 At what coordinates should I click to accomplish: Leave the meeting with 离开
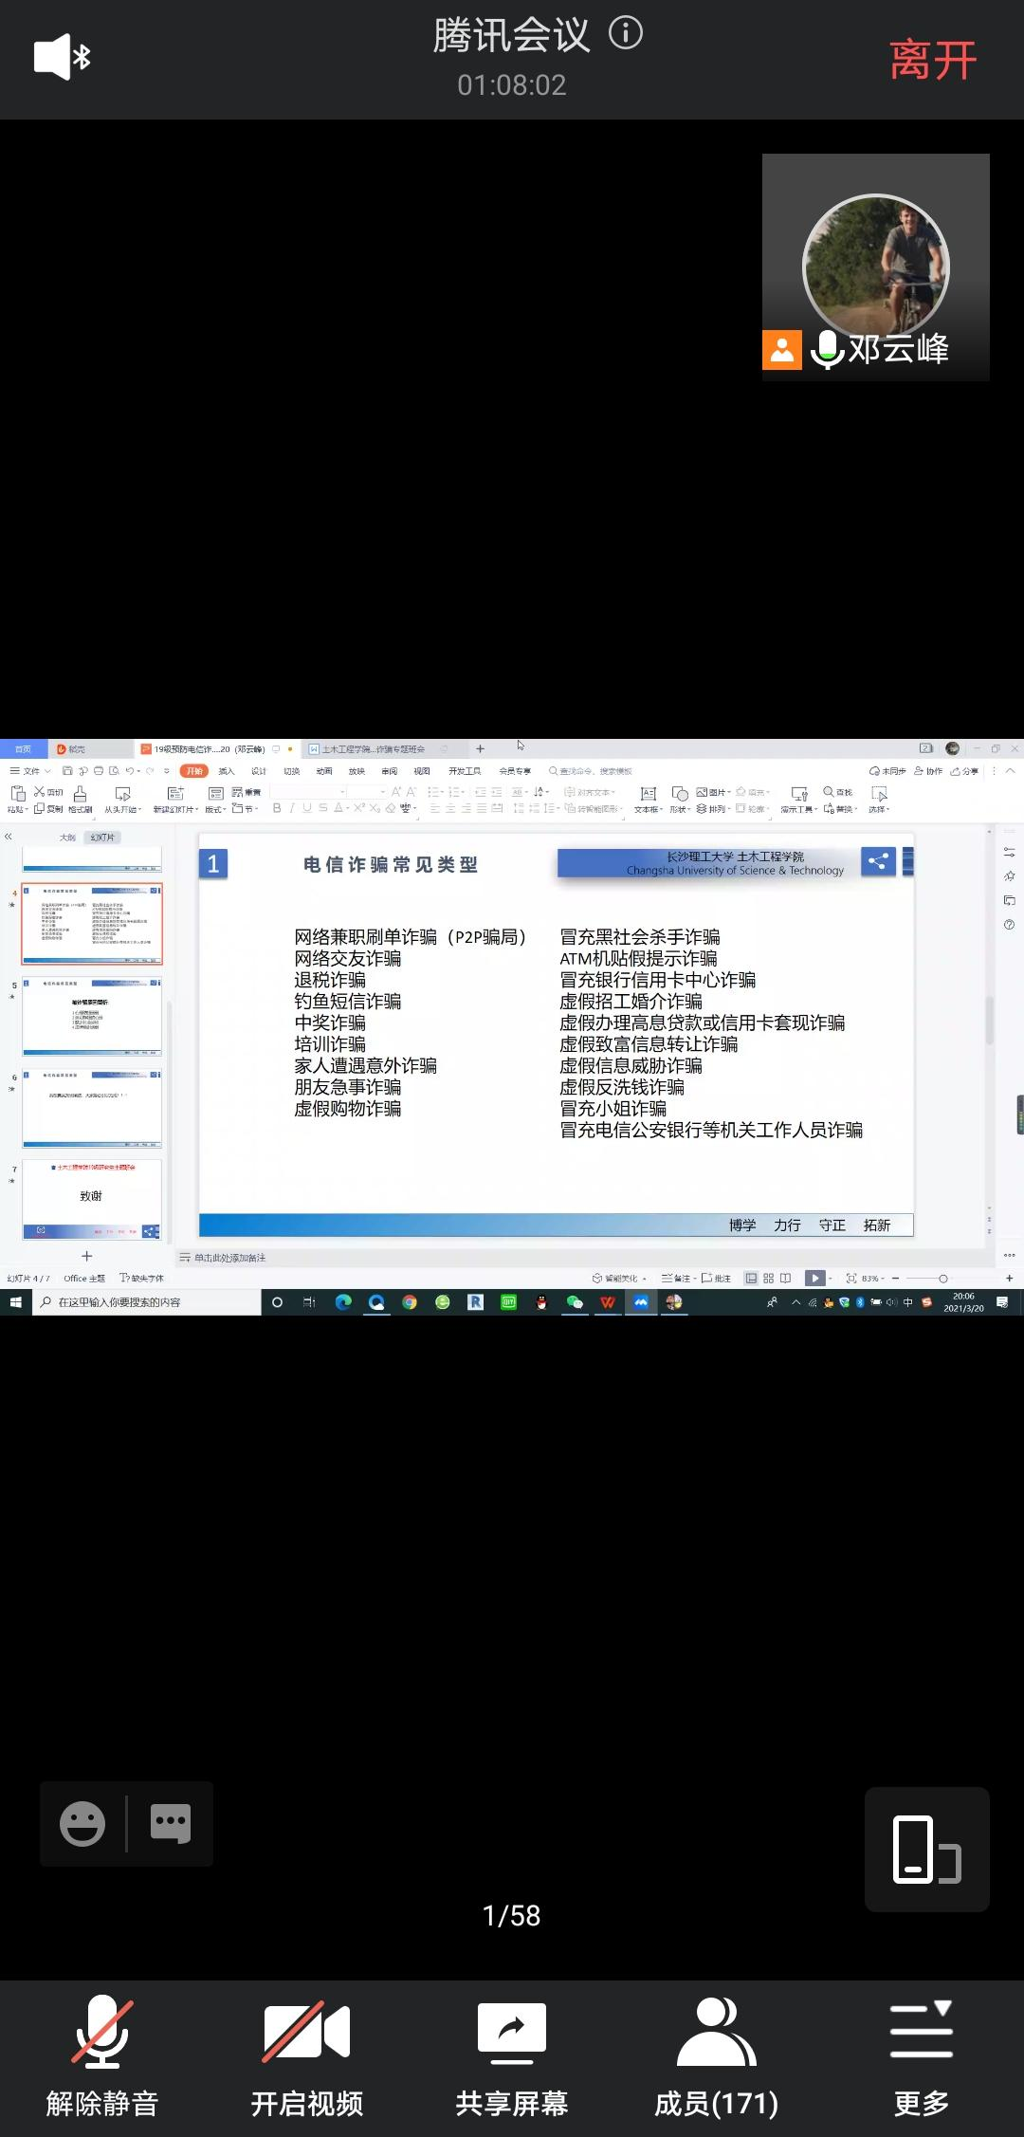coord(932,61)
